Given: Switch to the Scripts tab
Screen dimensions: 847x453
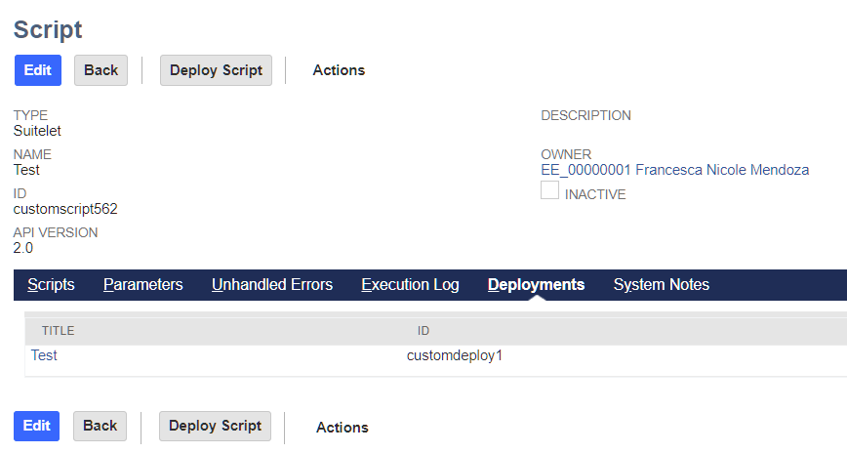Looking at the screenshot, I should click(51, 285).
